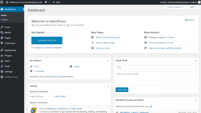This screenshot has width=201, height=113.
Task: Click the Settings sliders icon in sidebar
Action: 2,72
